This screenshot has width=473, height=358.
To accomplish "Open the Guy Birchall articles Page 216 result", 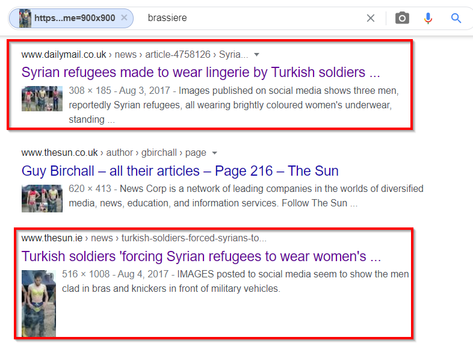I will 180,171.
